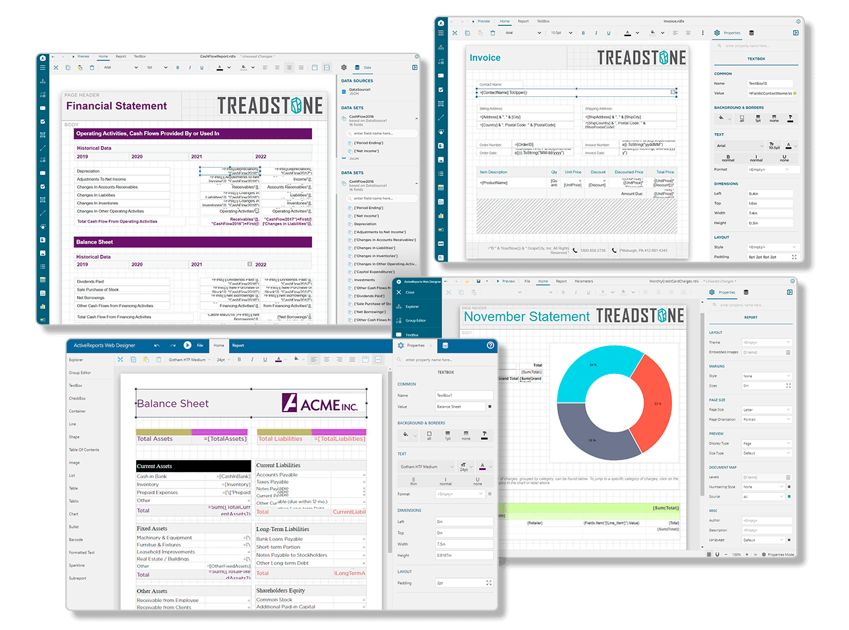Screen dimensions: 849x630
Task: Toggle Italic in Balance Sheet window toolbar
Action: pos(251,359)
